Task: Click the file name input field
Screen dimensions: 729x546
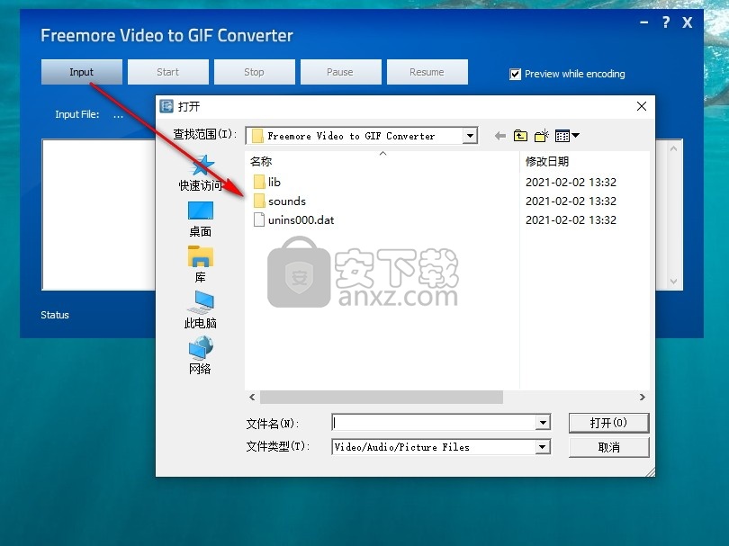Action: pyautogui.click(x=434, y=423)
